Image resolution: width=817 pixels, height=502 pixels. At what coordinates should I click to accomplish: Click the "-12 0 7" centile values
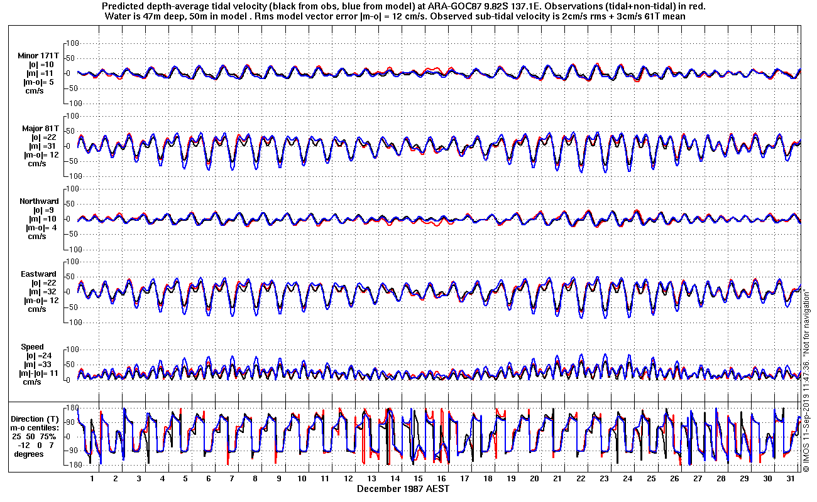pyautogui.click(x=35, y=445)
